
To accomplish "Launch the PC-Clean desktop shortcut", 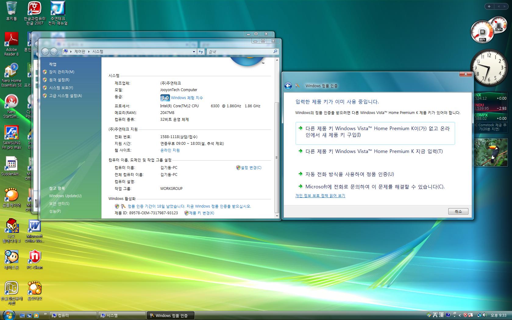I will tap(34, 260).
